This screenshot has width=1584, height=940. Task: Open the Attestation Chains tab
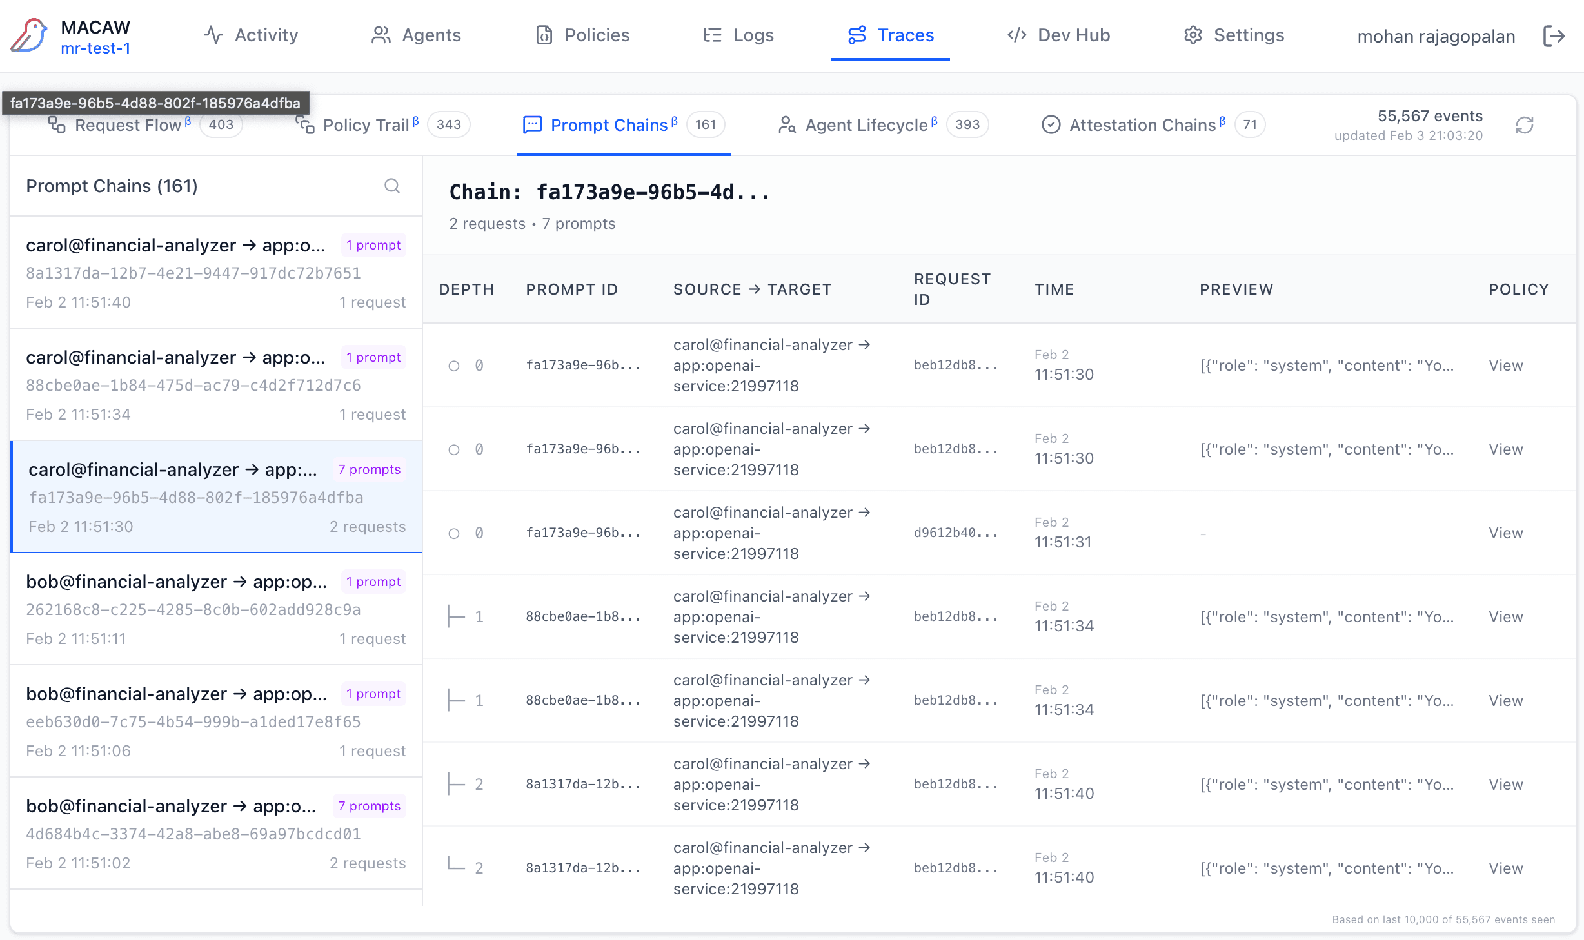[x=1142, y=125]
